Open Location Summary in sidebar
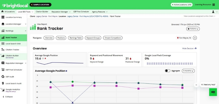This screenshot has height=104, width=219. click(14, 17)
